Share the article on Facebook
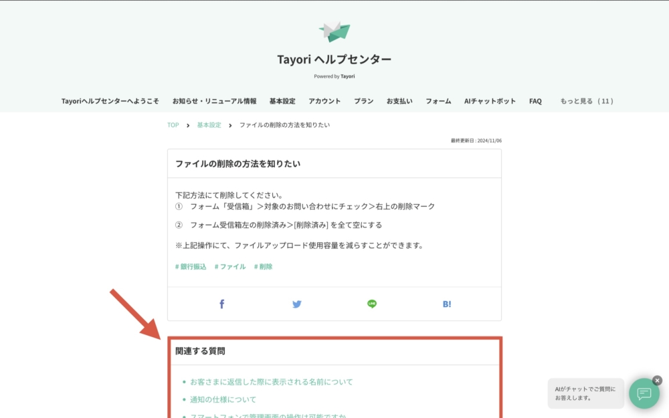Screen dimensions: 669x418 point(222,304)
